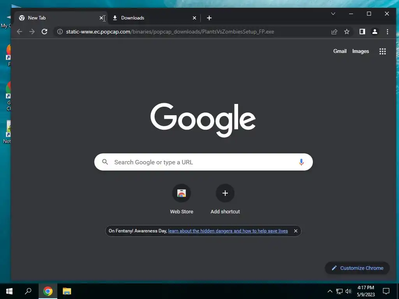Open the Google apps grid

(x=383, y=51)
